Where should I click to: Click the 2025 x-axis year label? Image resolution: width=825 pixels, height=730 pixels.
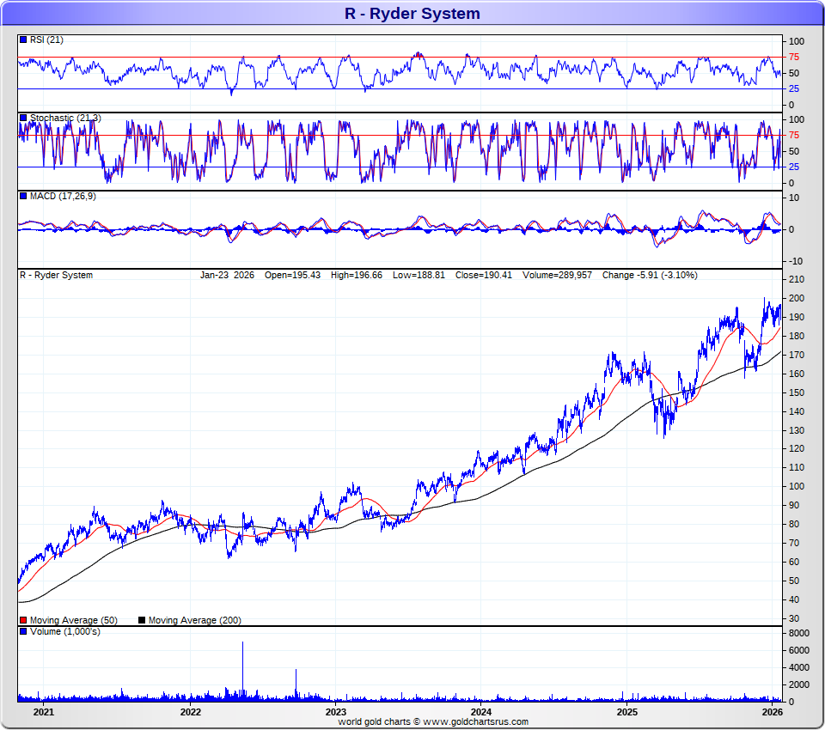[x=626, y=712]
